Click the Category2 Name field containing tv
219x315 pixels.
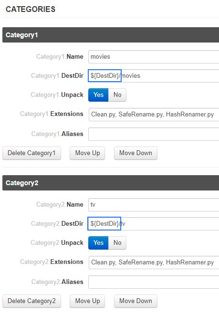tap(154, 204)
